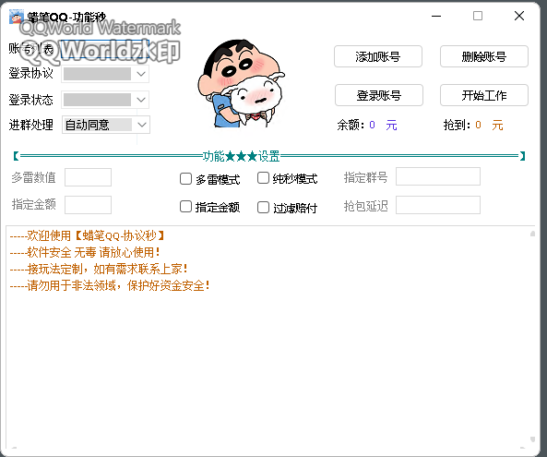Screen dimensions: 547x457
Task: Click the log line 欢迎使用【蜡笔QQ-协议秒】
Action: click(x=87, y=236)
